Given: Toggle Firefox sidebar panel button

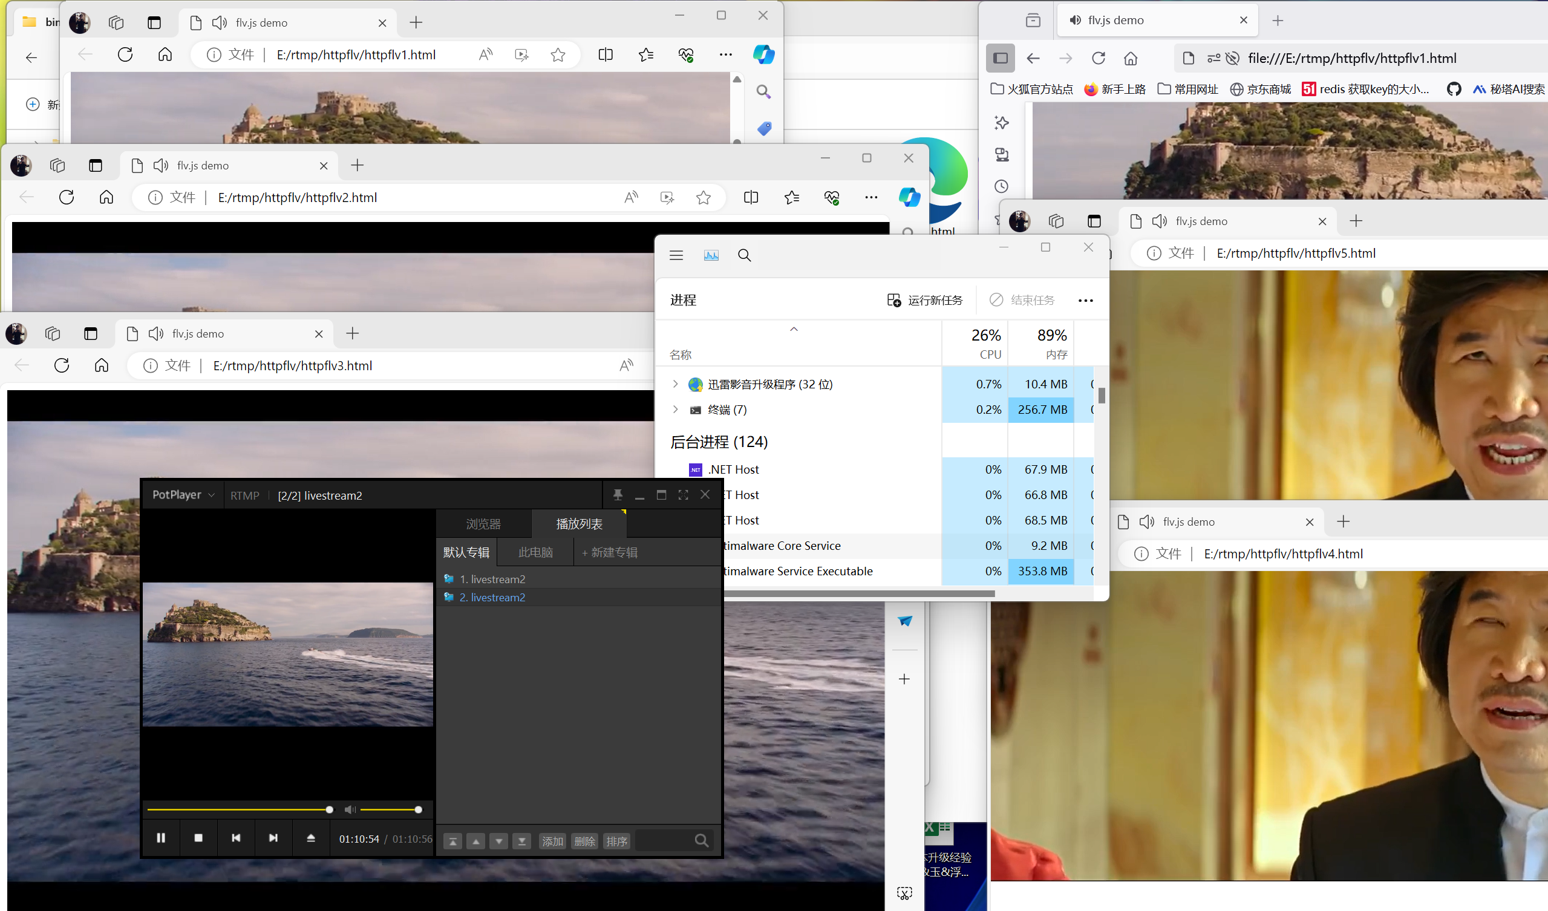Looking at the screenshot, I should click(x=1001, y=58).
